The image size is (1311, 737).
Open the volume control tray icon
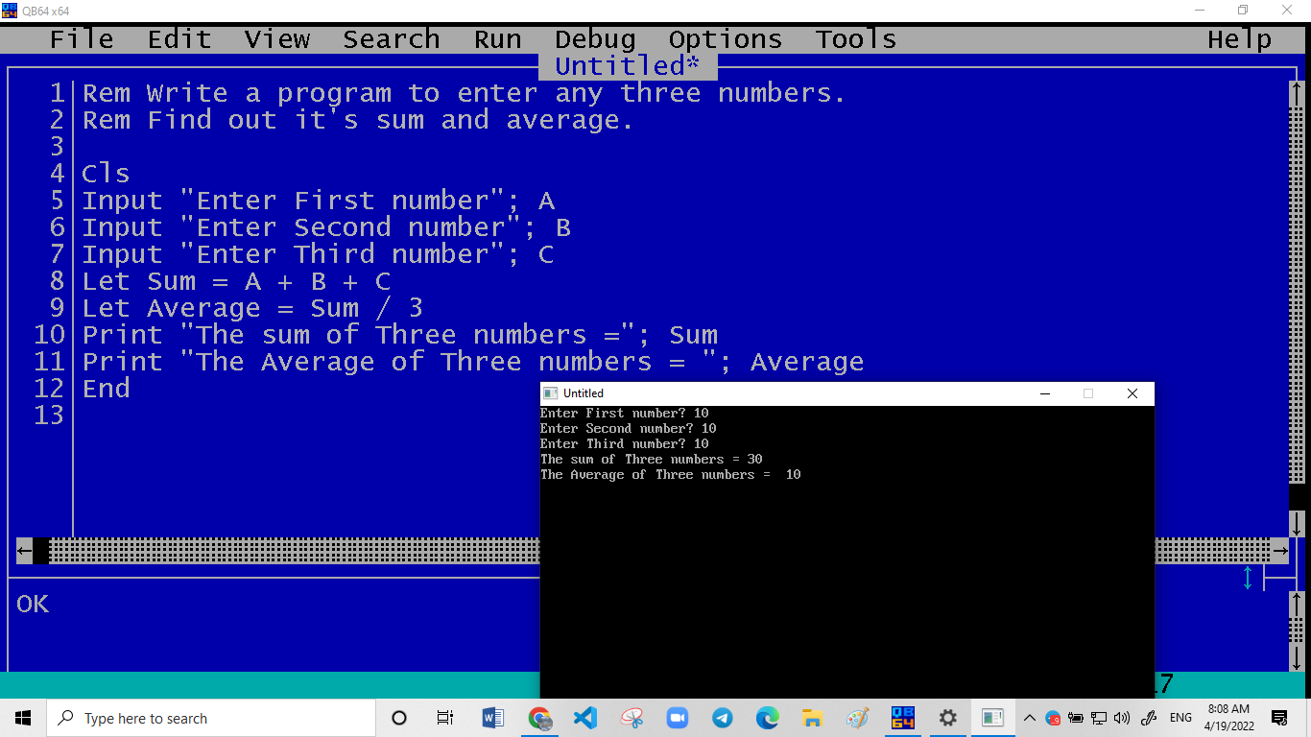click(x=1122, y=718)
